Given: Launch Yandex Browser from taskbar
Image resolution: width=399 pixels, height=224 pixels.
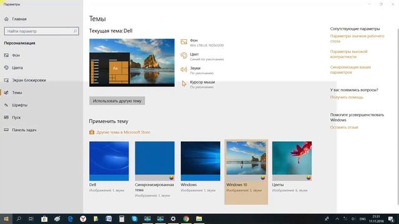Looking at the screenshot, I should (83, 218).
